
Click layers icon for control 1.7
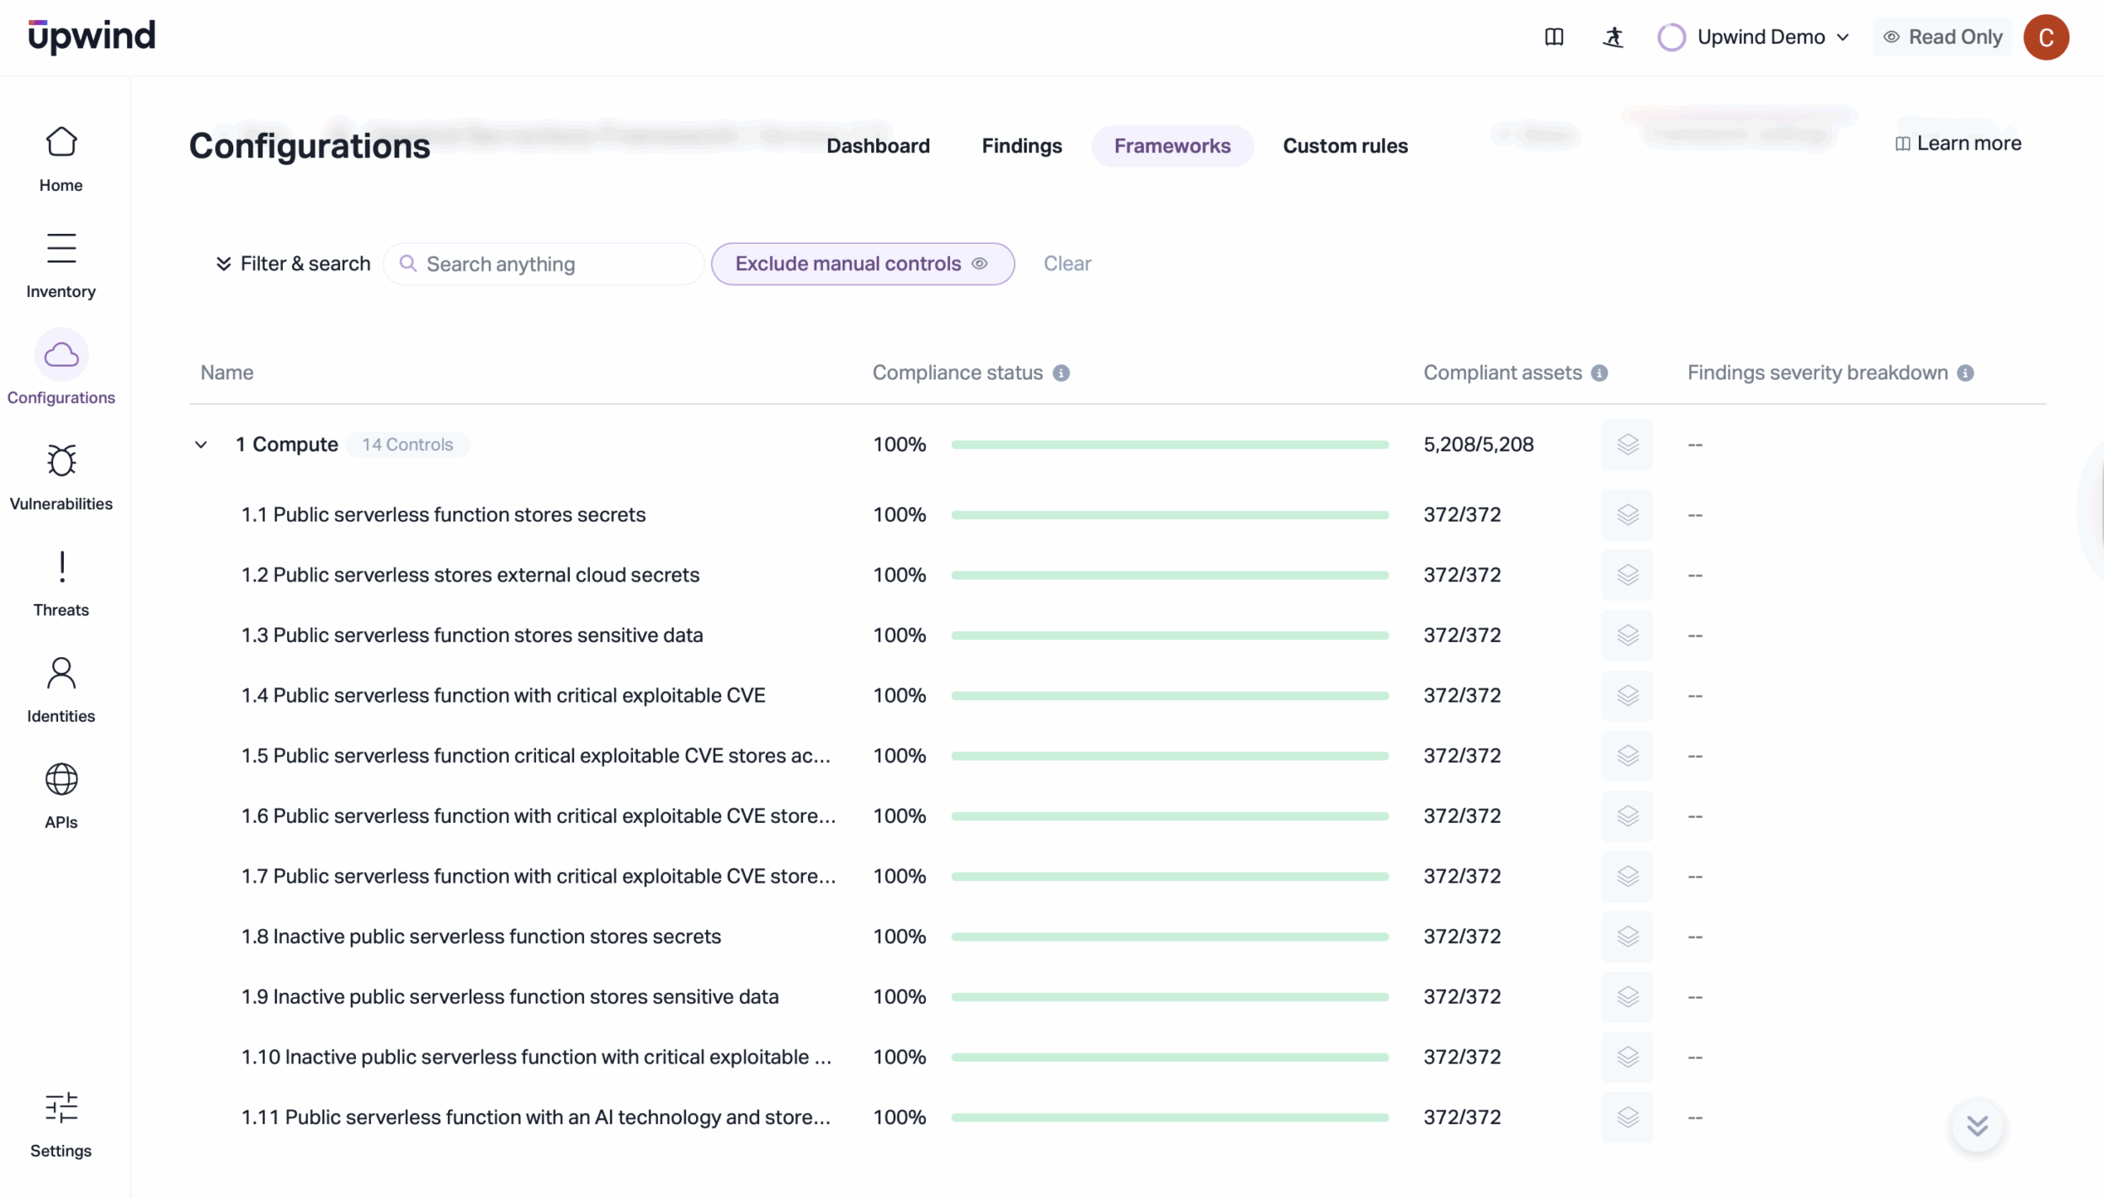tap(1627, 876)
